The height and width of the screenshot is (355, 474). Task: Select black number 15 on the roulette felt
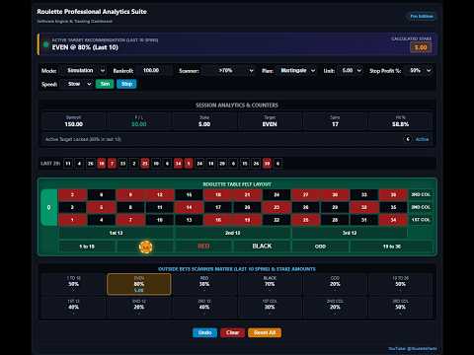click(189, 194)
